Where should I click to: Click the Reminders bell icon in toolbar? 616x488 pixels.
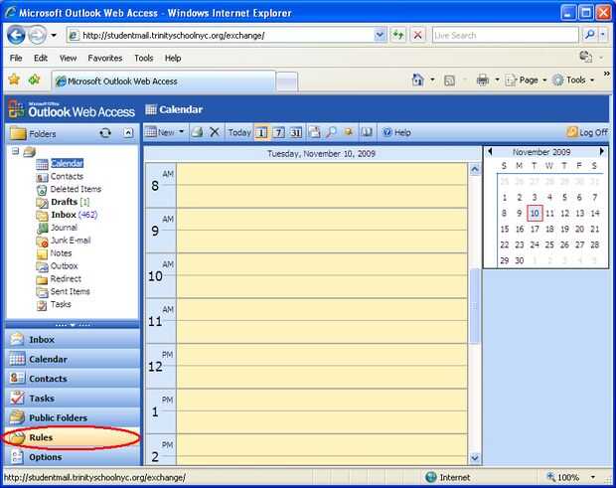(348, 132)
